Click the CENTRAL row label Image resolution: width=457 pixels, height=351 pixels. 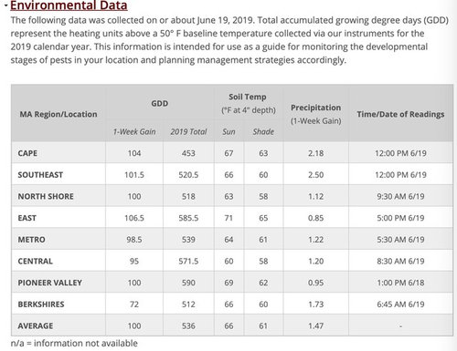[x=35, y=261]
